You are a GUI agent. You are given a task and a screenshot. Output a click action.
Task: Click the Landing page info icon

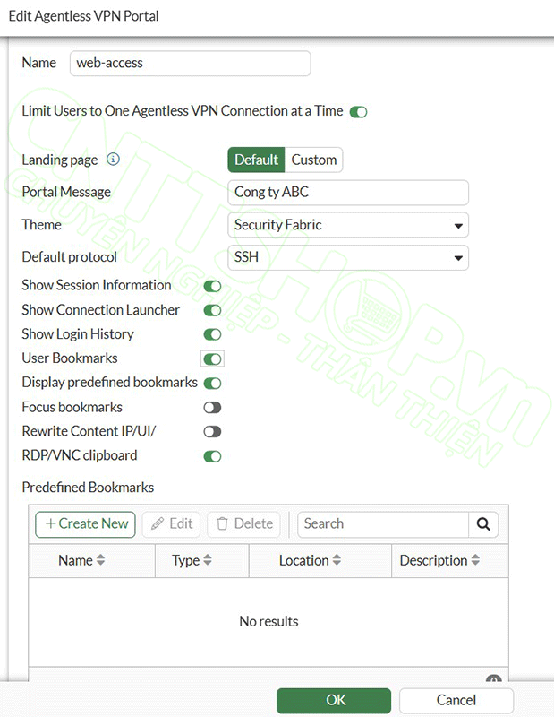pyautogui.click(x=114, y=160)
